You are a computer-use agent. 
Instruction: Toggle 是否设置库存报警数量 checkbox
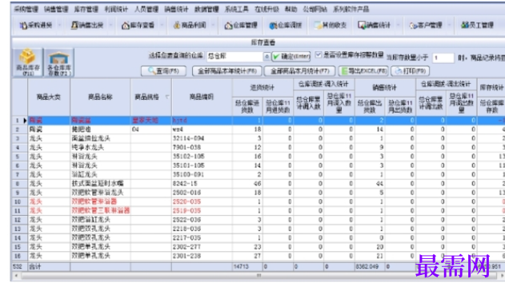319,54
